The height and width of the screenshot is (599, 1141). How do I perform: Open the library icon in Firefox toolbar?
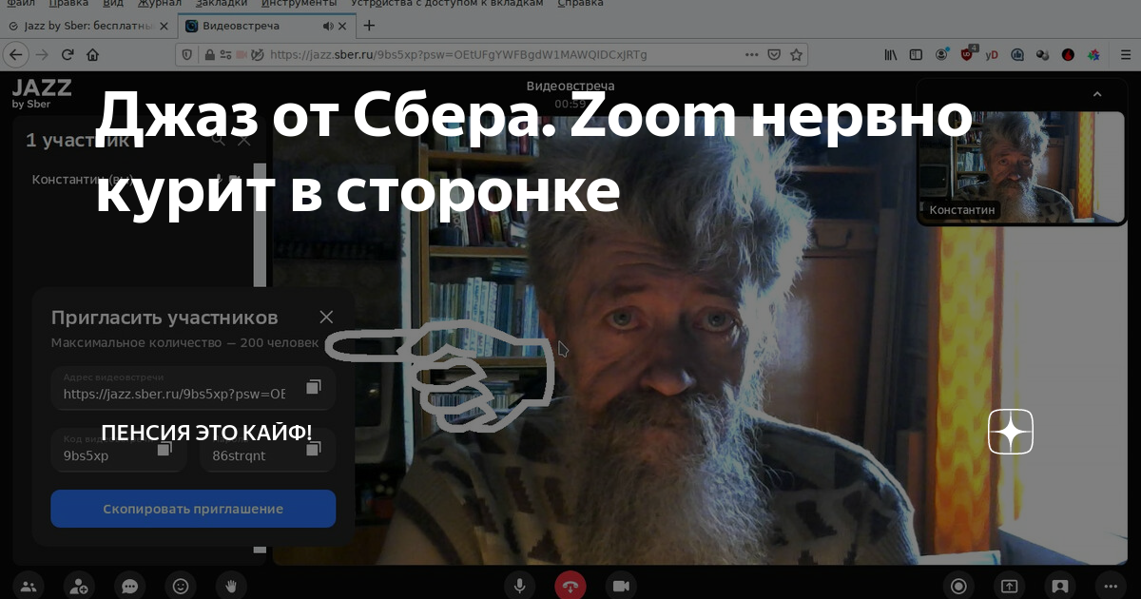pos(891,55)
